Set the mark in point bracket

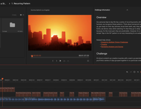click(x=53, y=61)
